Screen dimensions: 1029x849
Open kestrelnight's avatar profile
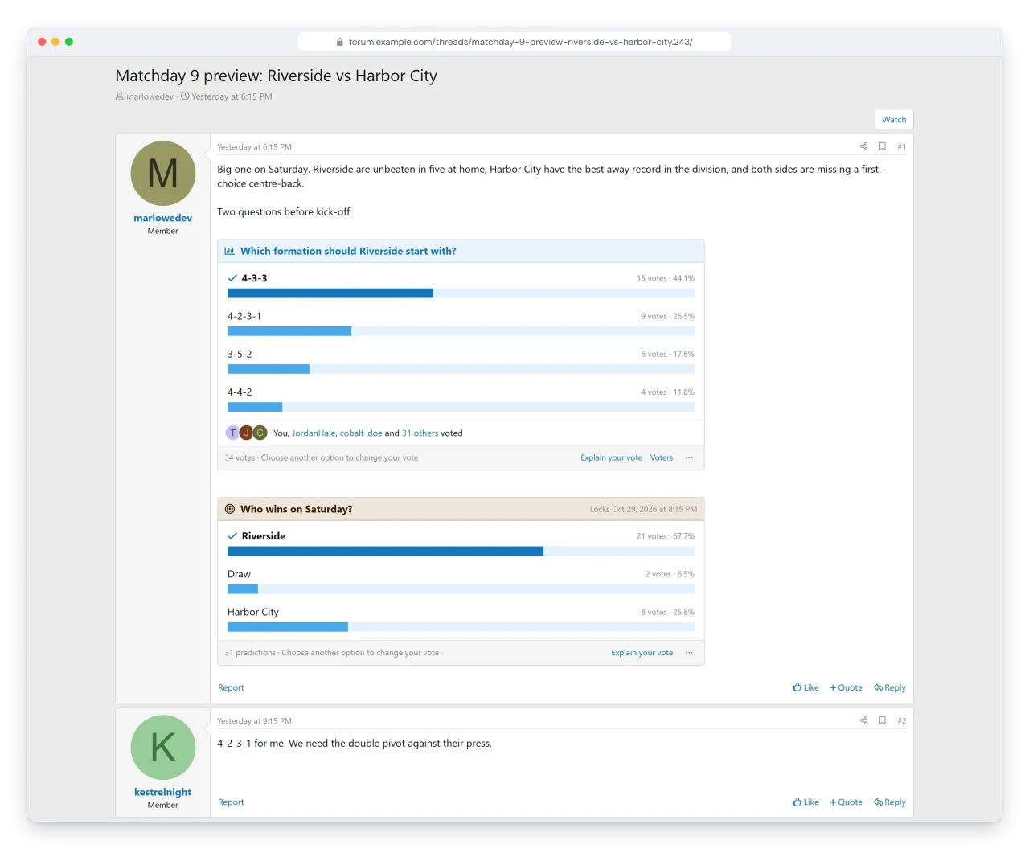tap(163, 747)
